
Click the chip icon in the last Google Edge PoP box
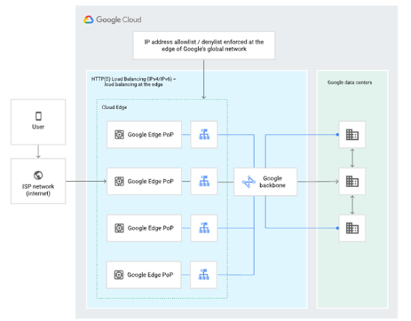tap(119, 275)
